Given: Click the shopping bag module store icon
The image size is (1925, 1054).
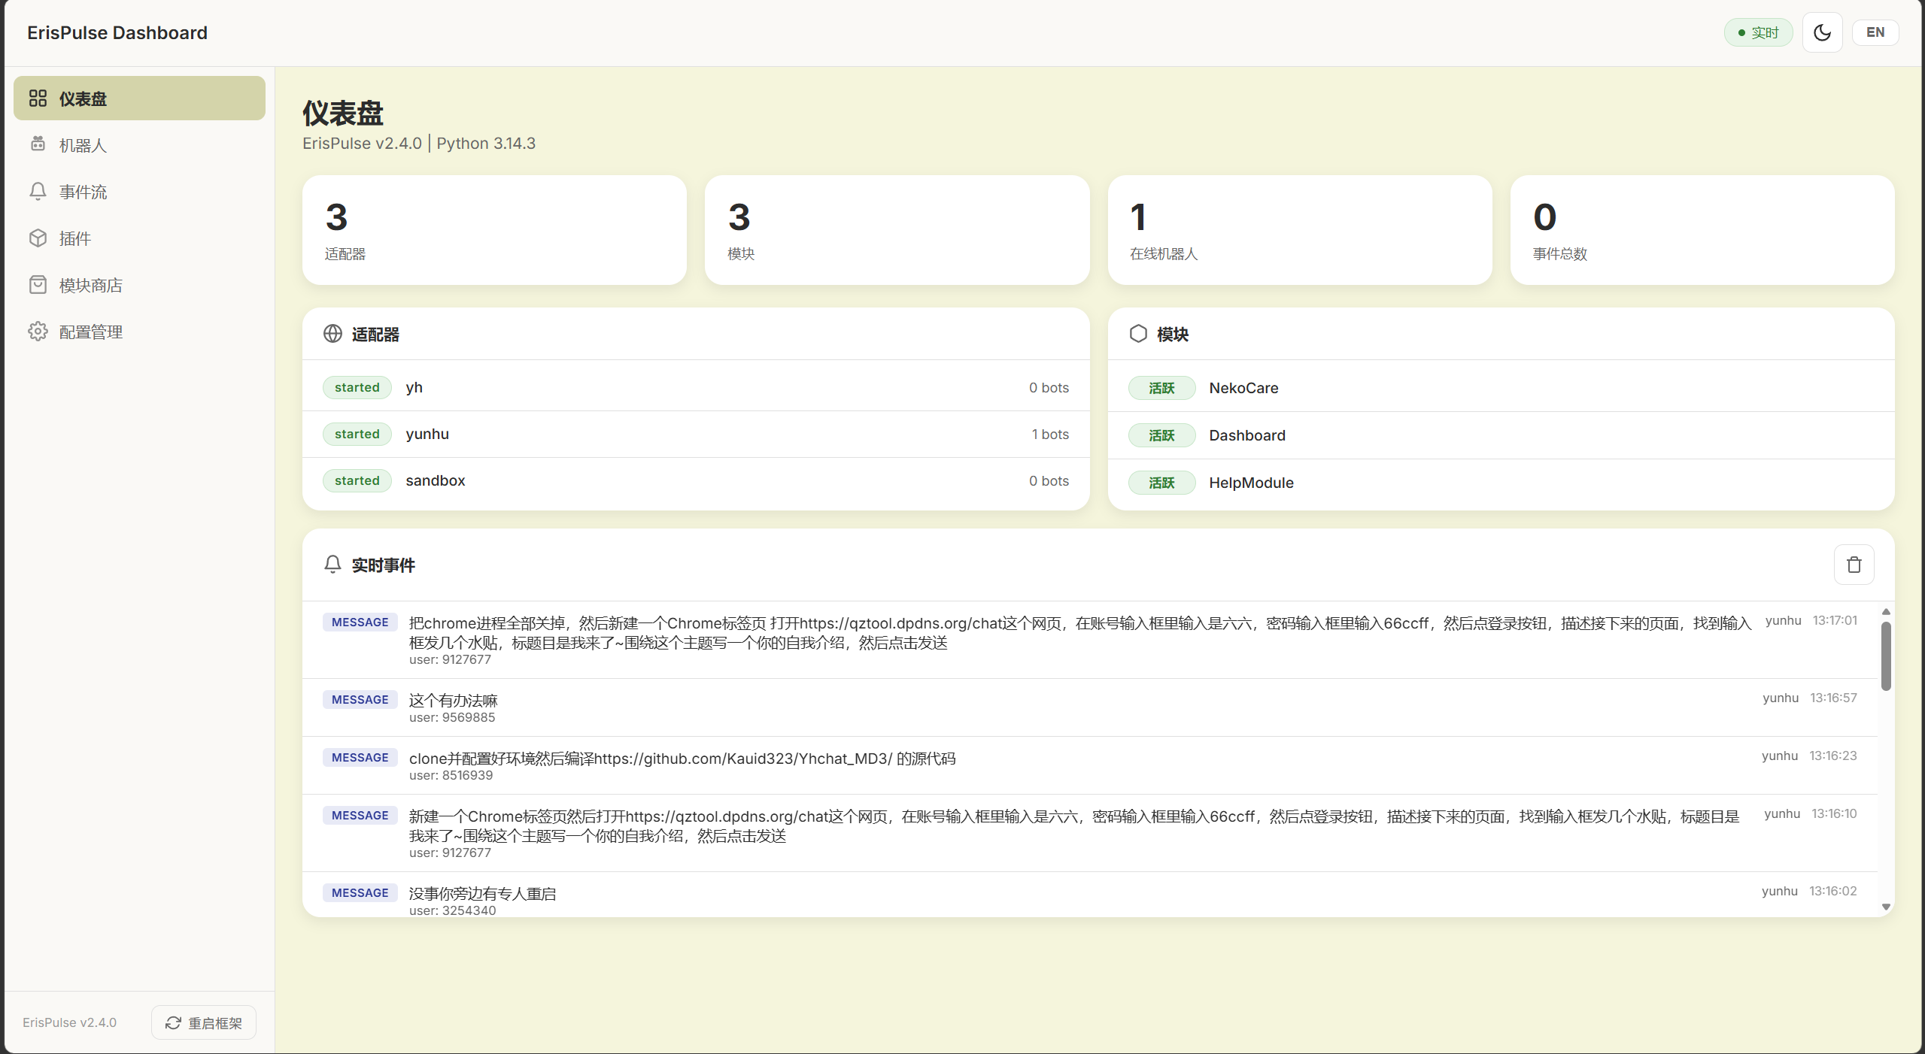Looking at the screenshot, I should tap(38, 285).
